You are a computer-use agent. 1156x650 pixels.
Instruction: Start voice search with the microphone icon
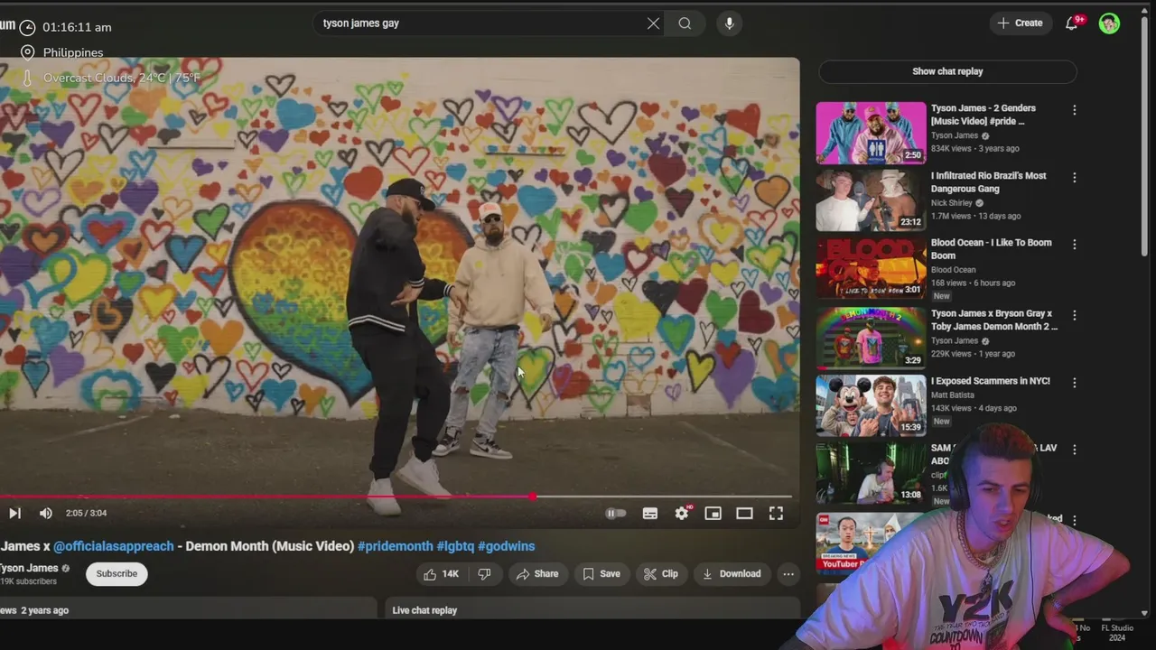pyautogui.click(x=730, y=23)
